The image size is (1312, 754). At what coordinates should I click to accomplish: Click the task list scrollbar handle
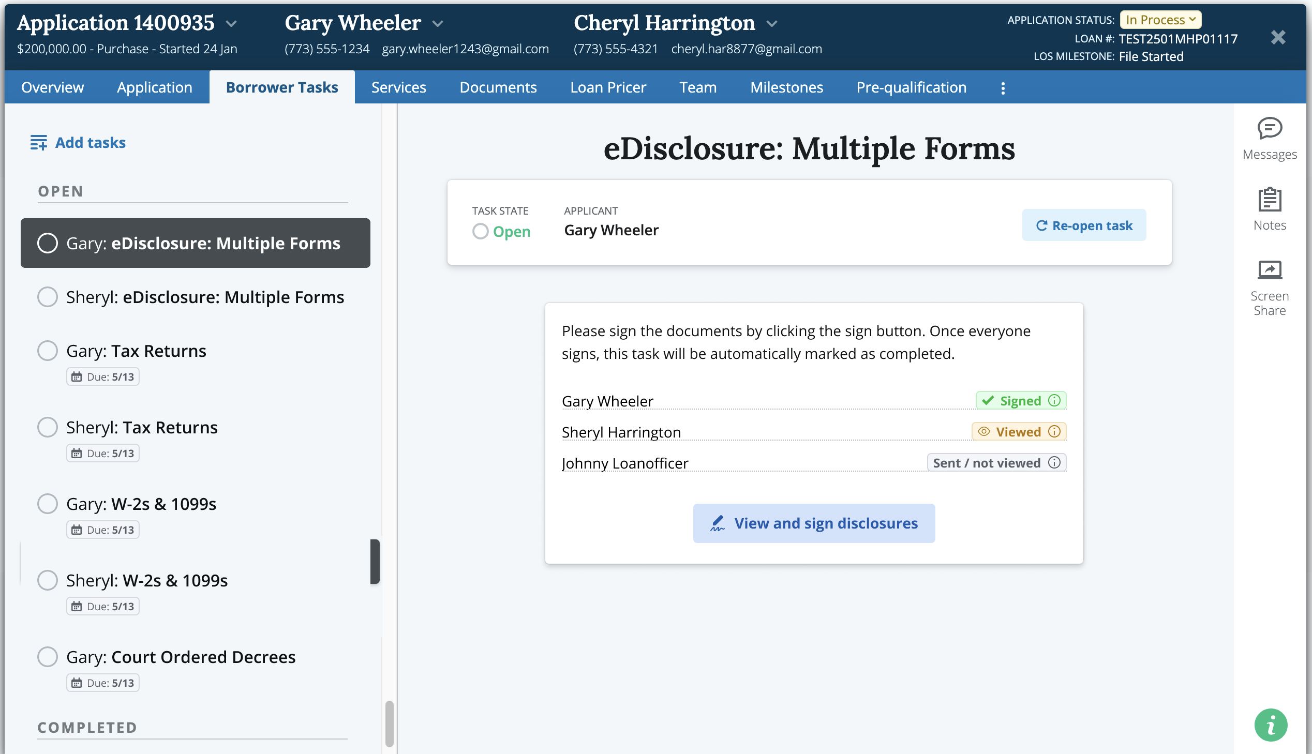389,723
